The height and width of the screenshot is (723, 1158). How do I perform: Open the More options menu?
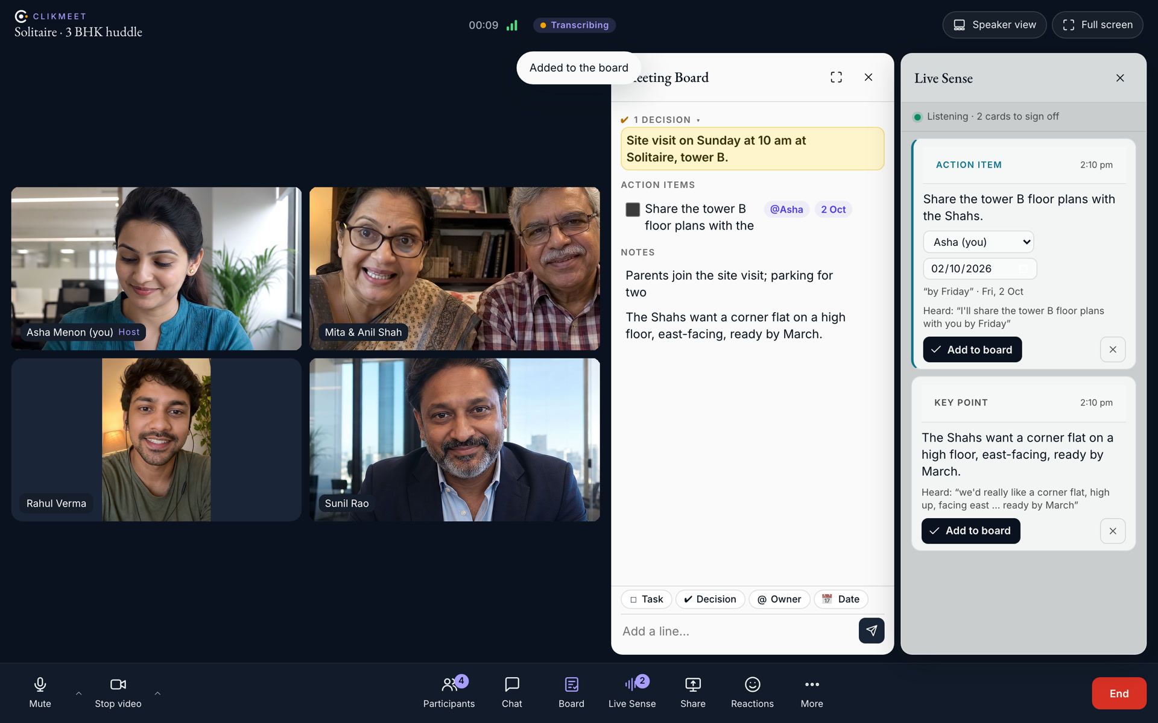812,693
